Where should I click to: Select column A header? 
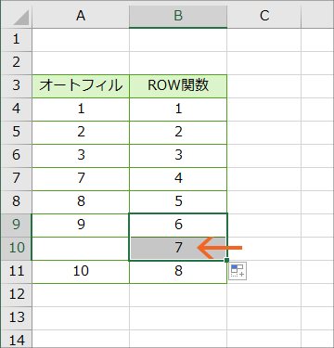[81, 15]
